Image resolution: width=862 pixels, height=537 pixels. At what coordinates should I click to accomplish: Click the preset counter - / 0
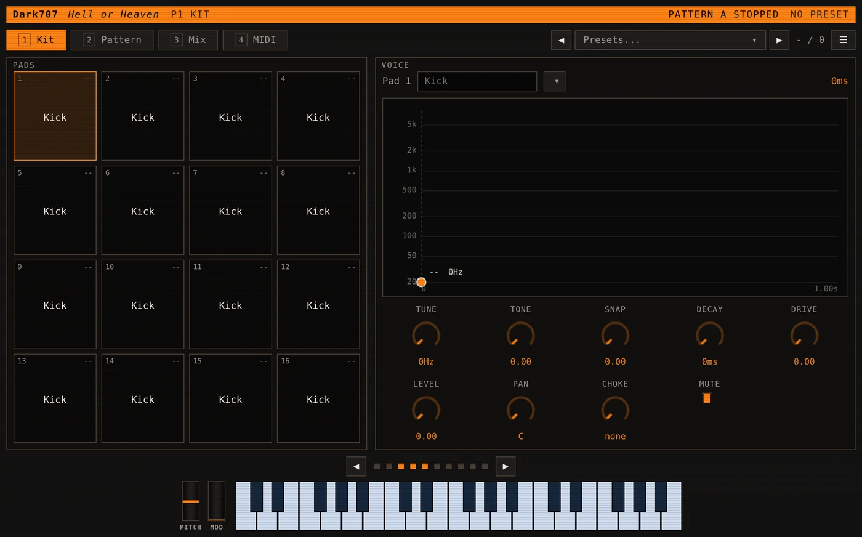(810, 40)
